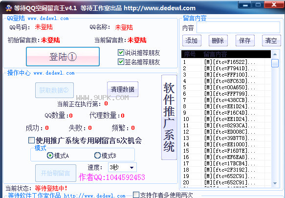Minimize the window
Viewport: 285px width, 198px height.
[x=245, y=4]
